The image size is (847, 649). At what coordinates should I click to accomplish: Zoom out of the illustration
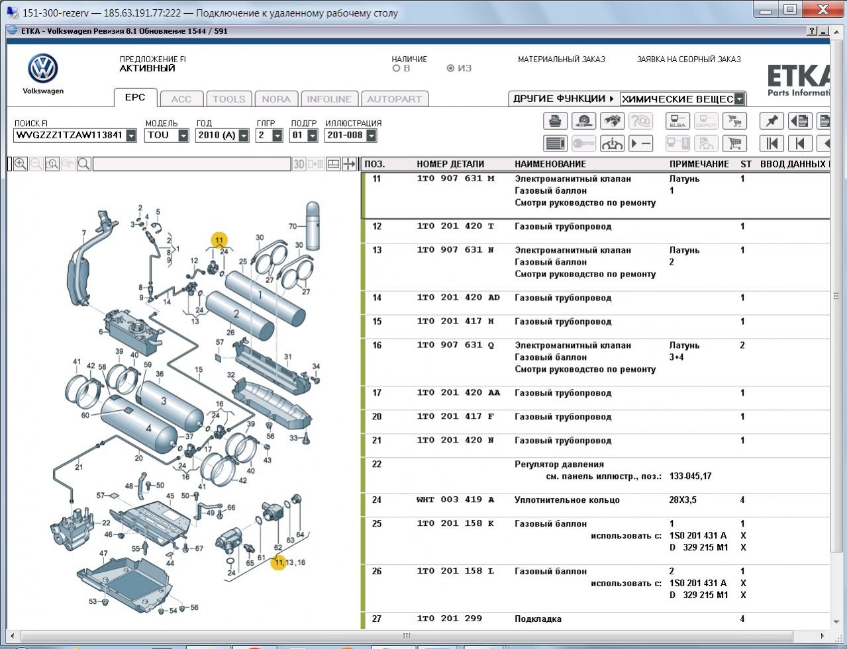[x=36, y=164]
